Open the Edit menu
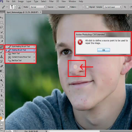 (14, 1)
